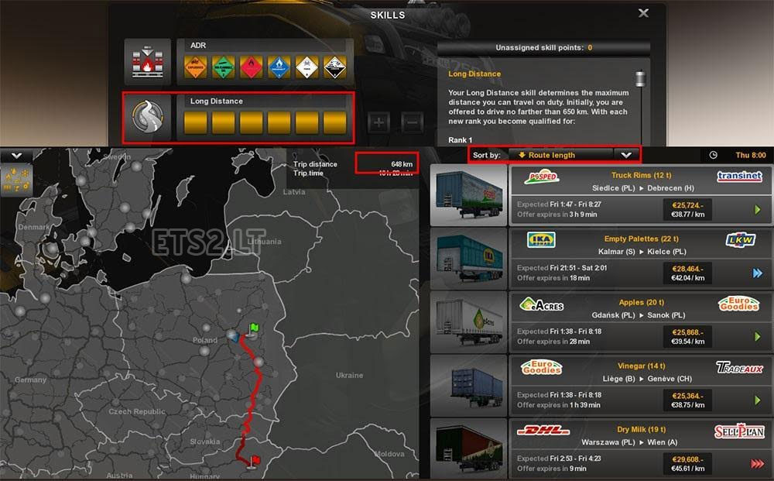Select the Empty Palettes (22 t) title
The image size is (774, 481).
coord(641,239)
